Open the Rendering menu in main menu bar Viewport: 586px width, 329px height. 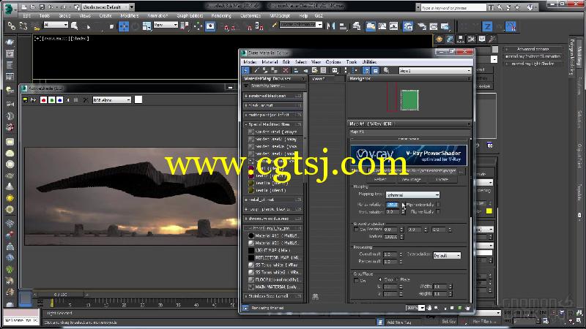click(x=221, y=15)
